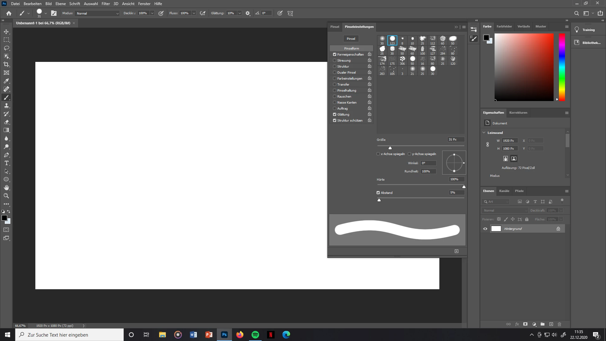Select the Eraser tool in toolbar
The width and height of the screenshot is (606, 341).
(6, 122)
